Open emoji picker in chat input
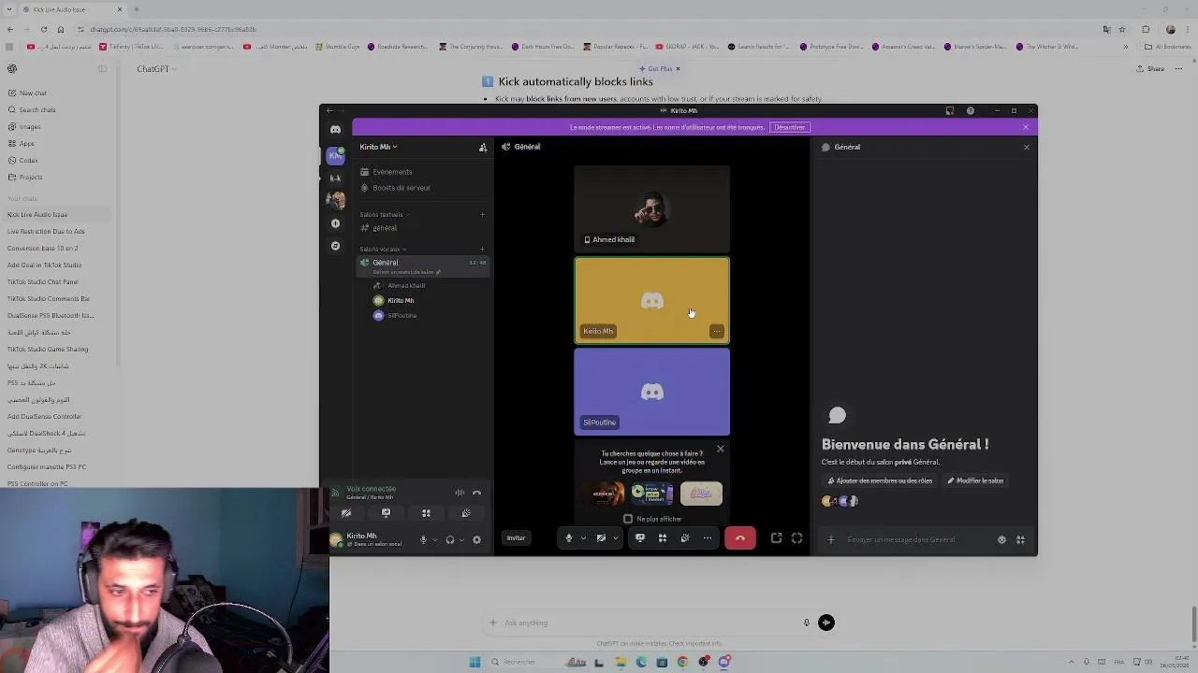This screenshot has width=1198, height=673. tap(1001, 540)
